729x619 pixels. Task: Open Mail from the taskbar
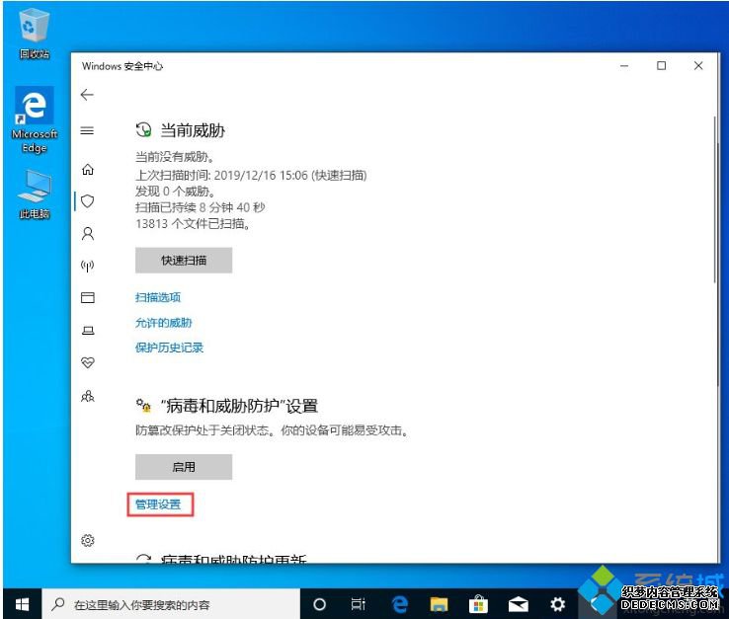click(x=518, y=604)
